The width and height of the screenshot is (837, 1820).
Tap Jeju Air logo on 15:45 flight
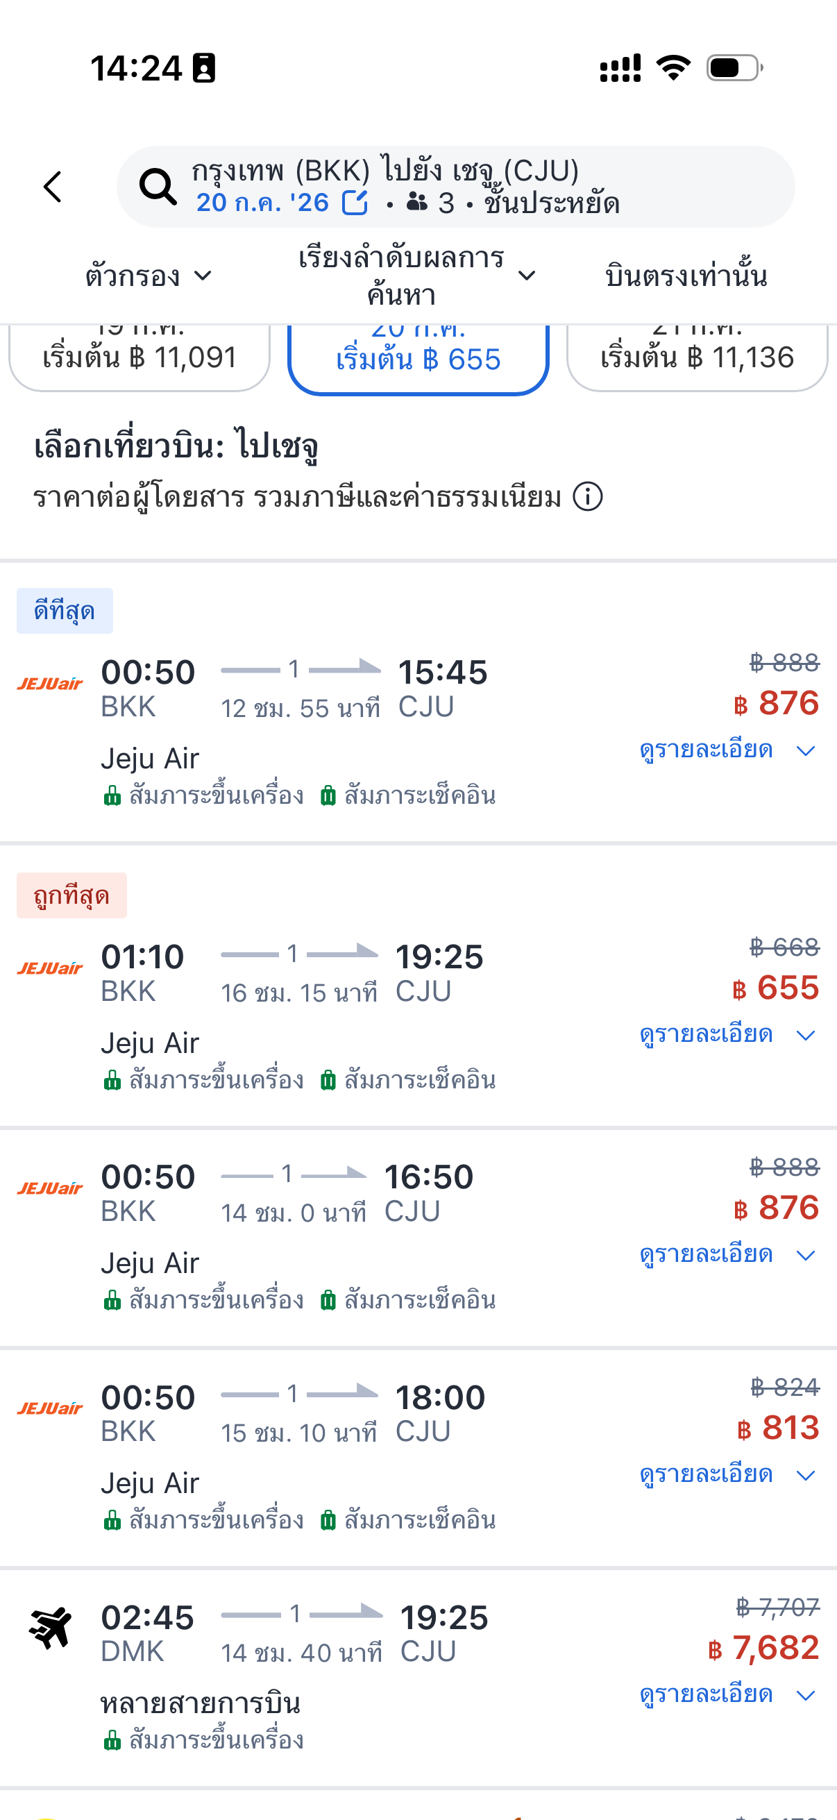tap(50, 684)
